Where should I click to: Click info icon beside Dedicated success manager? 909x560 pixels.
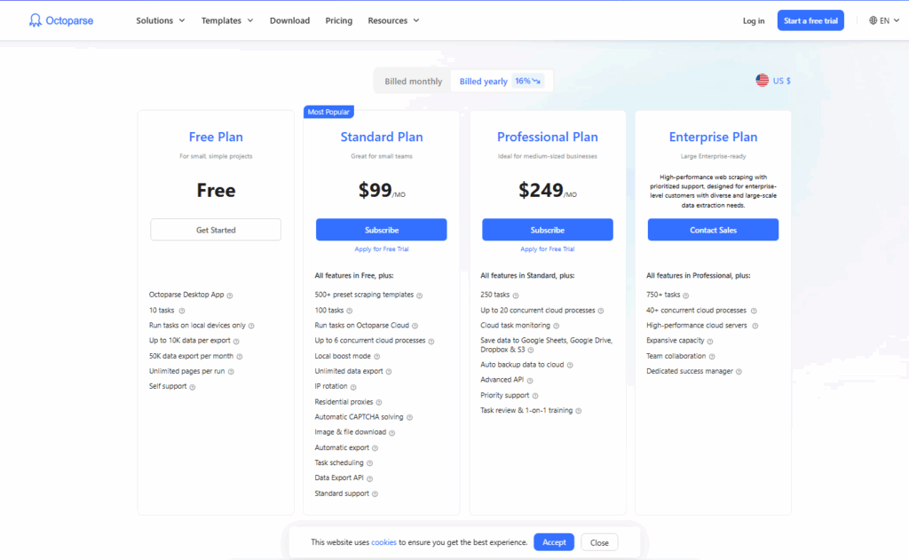(739, 372)
